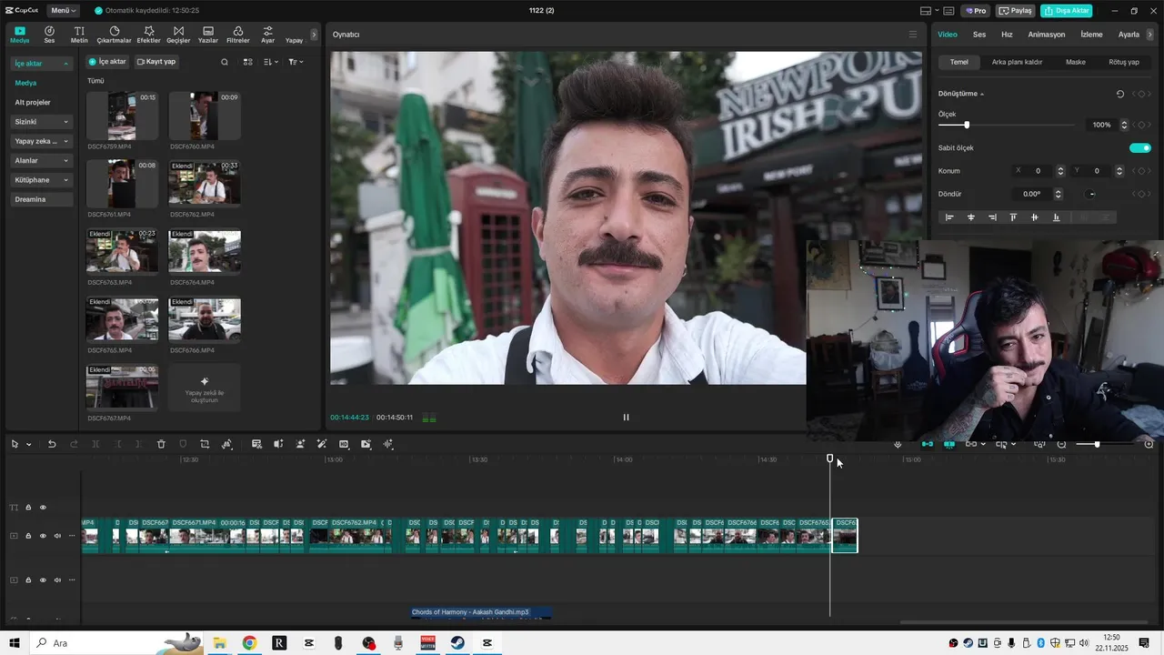This screenshot has width=1164, height=655.
Task: Delete the selected clip with trash icon
Action: 161,444
